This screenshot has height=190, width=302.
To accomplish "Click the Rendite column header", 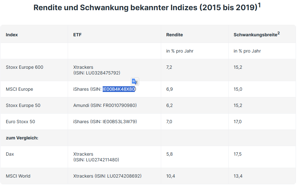I will pos(175,35).
